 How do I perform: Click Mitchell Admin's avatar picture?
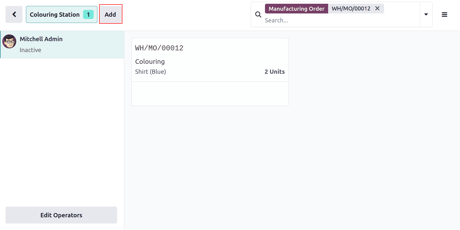(9, 41)
